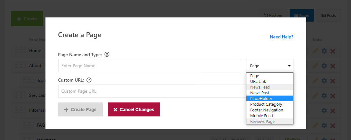351x140 pixels.
Task: Click the pencil edit icon for Home row
Action: tap(315, 51)
